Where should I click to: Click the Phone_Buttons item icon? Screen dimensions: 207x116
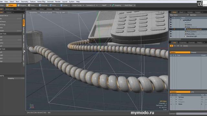point(185,32)
